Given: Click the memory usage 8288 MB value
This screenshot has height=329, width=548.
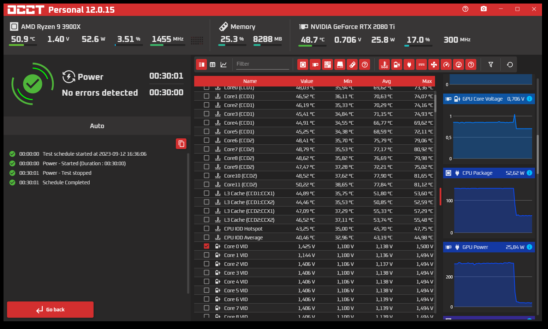Looking at the screenshot, I should (x=267, y=39).
